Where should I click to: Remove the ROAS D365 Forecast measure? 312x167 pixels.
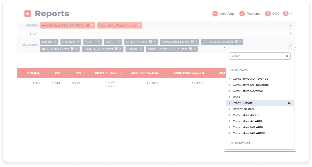pyautogui.click(x=120, y=49)
